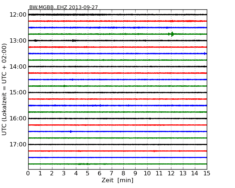Click the bottom green trace at 17:45
This screenshot has width=235, height=188.
[x=117, y=164]
